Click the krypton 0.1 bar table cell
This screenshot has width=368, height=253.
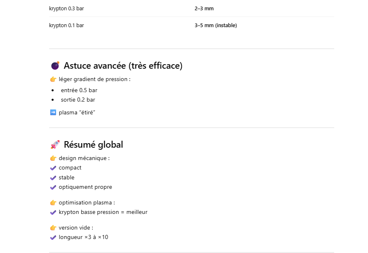66,26
